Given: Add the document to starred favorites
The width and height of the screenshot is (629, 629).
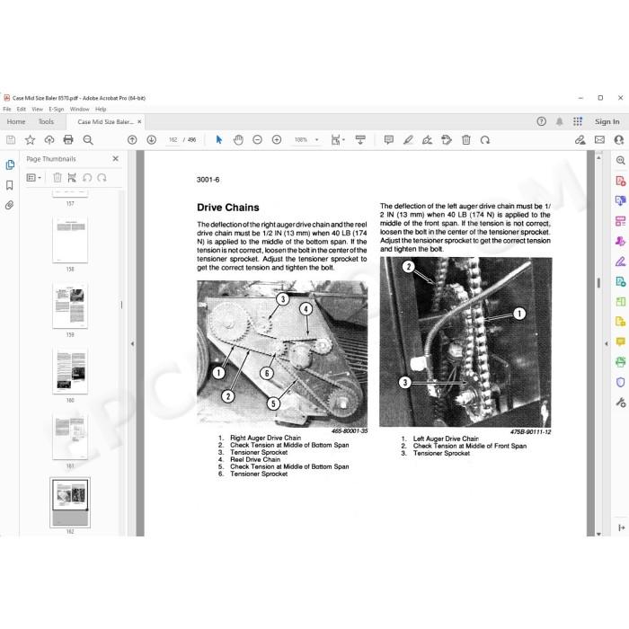Looking at the screenshot, I should coord(30,139).
